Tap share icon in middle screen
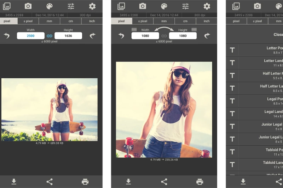Image resolution: width=283 pixels, height=188 pixels. click(164, 182)
